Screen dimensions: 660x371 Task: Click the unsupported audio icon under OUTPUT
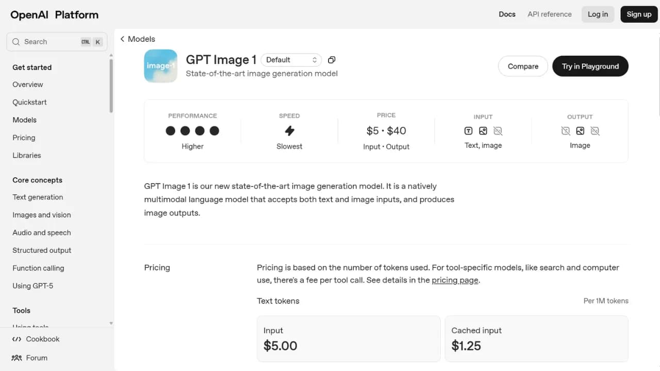595,131
